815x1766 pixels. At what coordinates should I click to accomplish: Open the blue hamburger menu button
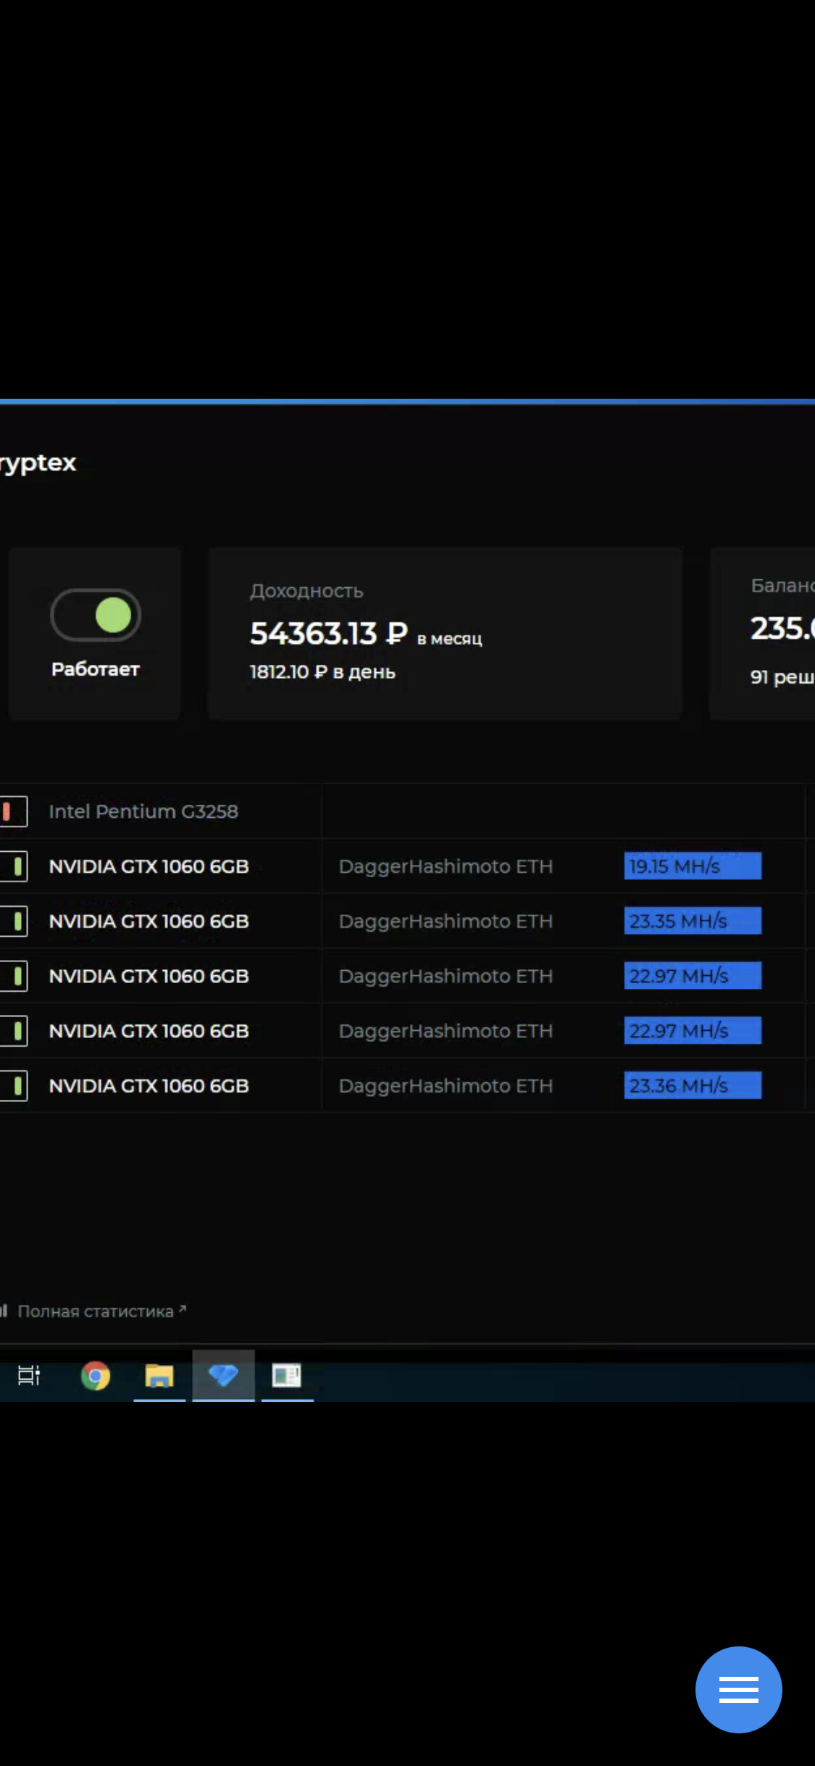(738, 1689)
